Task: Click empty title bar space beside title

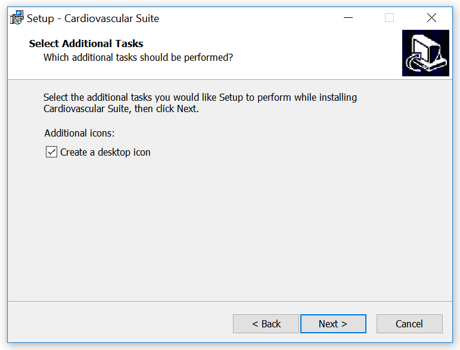Action: point(250,18)
